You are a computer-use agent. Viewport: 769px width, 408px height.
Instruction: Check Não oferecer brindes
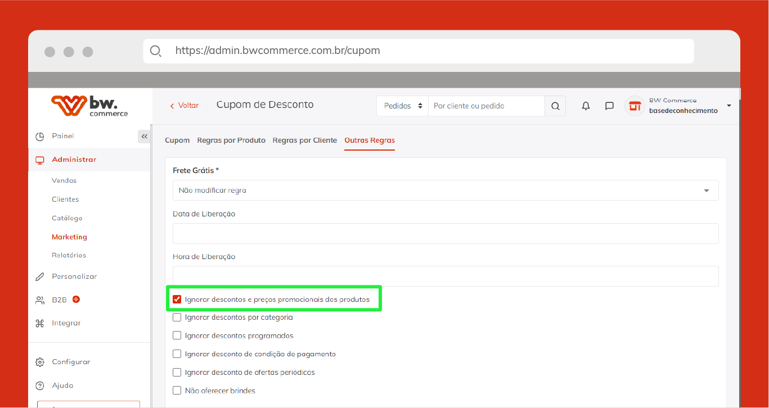(177, 391)
